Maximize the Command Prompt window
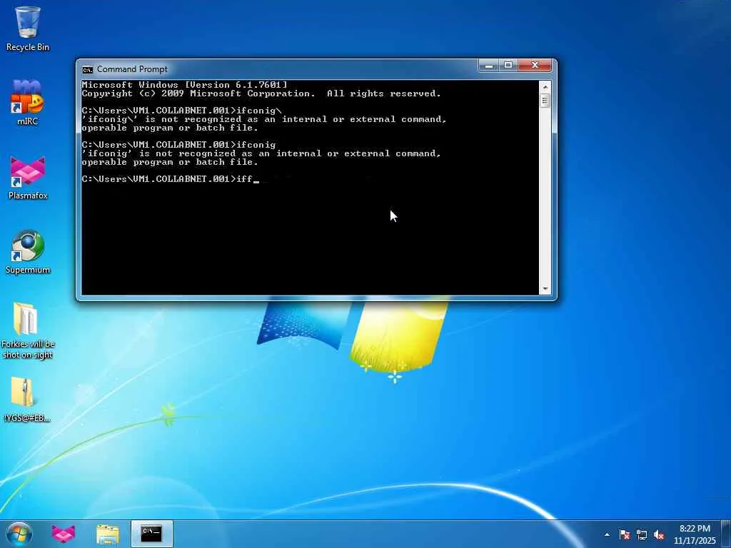The width and height of the screenshot is (731, 548). (508, 66)
